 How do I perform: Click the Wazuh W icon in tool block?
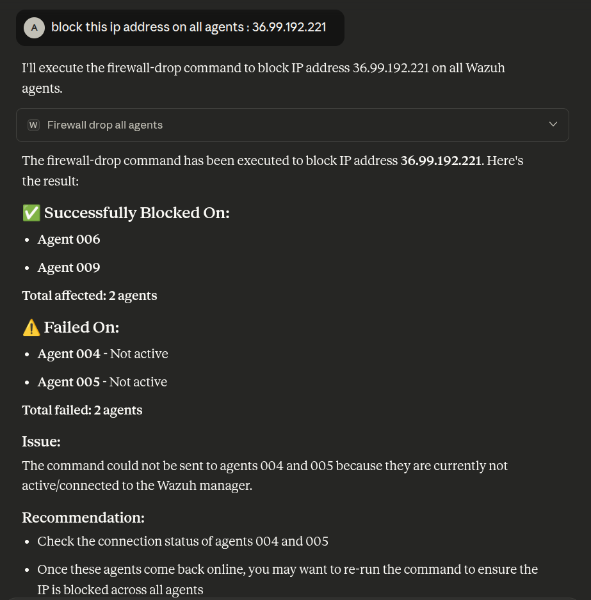tap(34, 125)
